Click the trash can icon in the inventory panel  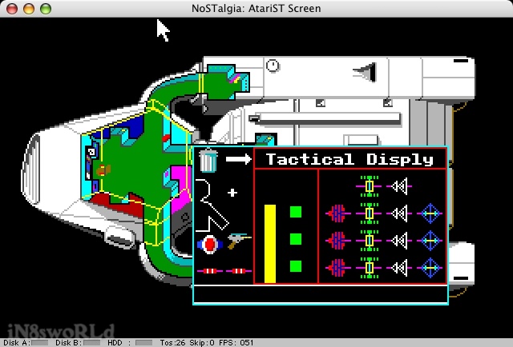(x=208, y=160)
